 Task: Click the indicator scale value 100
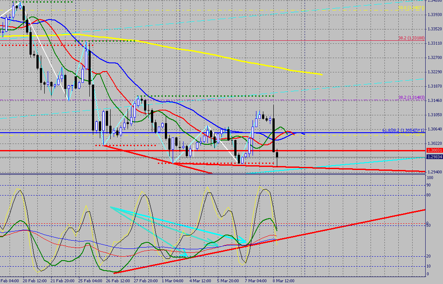430,178
